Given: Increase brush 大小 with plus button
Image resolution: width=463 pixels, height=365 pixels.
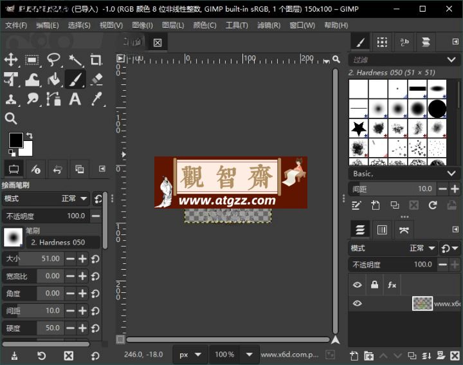Looking at the screenshot, I should pos(83,259).
